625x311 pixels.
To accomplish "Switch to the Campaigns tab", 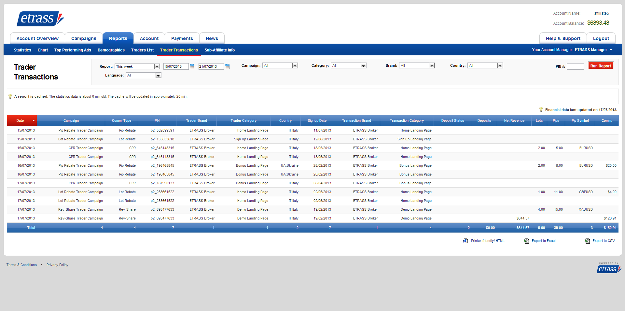I will point(84,38).
